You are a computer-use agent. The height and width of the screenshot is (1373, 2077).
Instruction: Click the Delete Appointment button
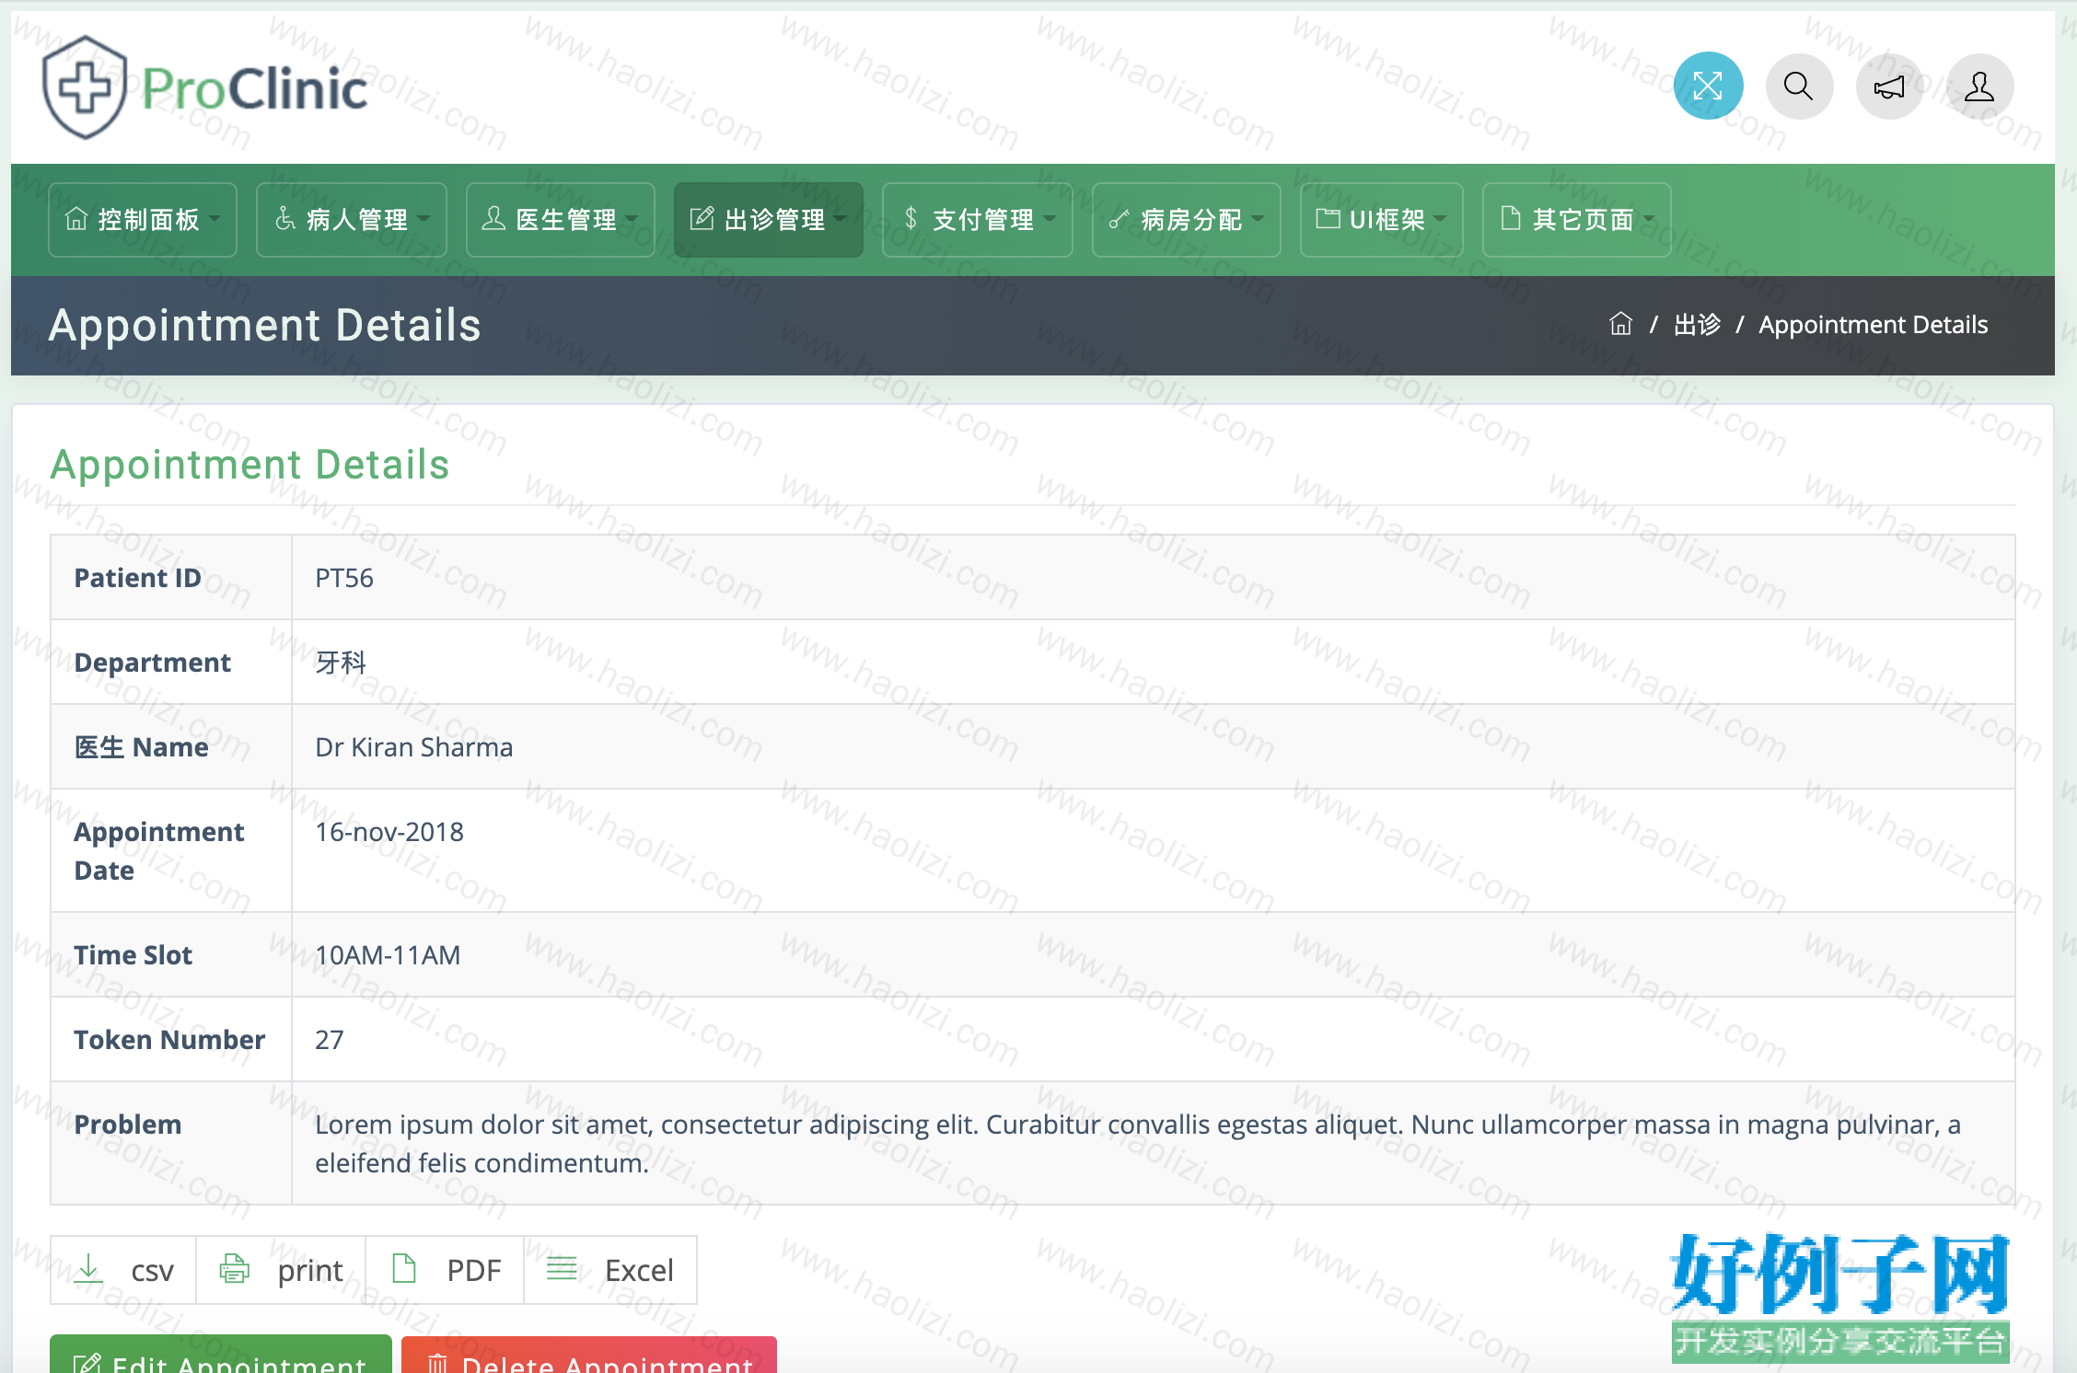(589, 1355)
